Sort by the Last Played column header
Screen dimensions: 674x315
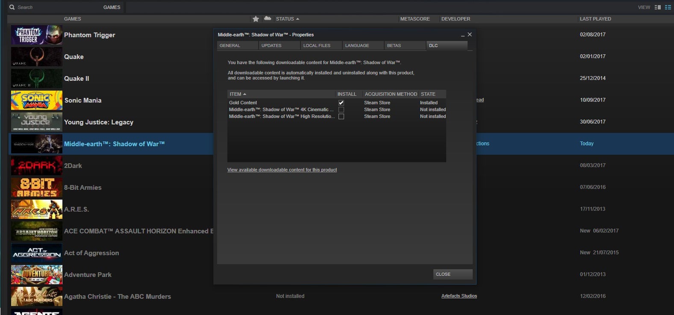click(595, 19)
